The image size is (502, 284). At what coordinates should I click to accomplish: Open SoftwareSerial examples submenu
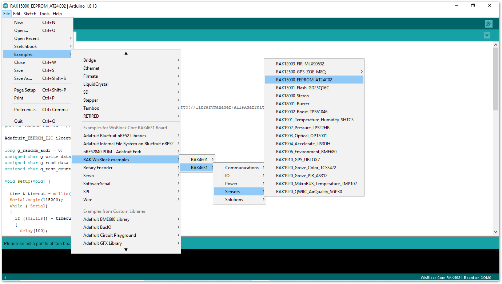(126, 184)
